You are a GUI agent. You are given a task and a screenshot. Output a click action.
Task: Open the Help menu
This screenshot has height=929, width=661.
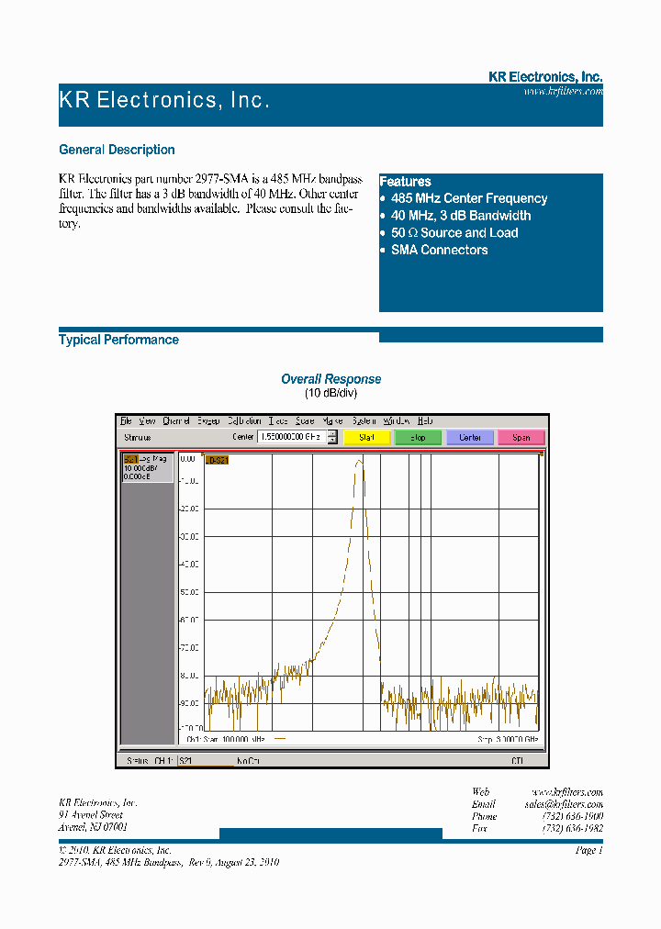[425, 420]
